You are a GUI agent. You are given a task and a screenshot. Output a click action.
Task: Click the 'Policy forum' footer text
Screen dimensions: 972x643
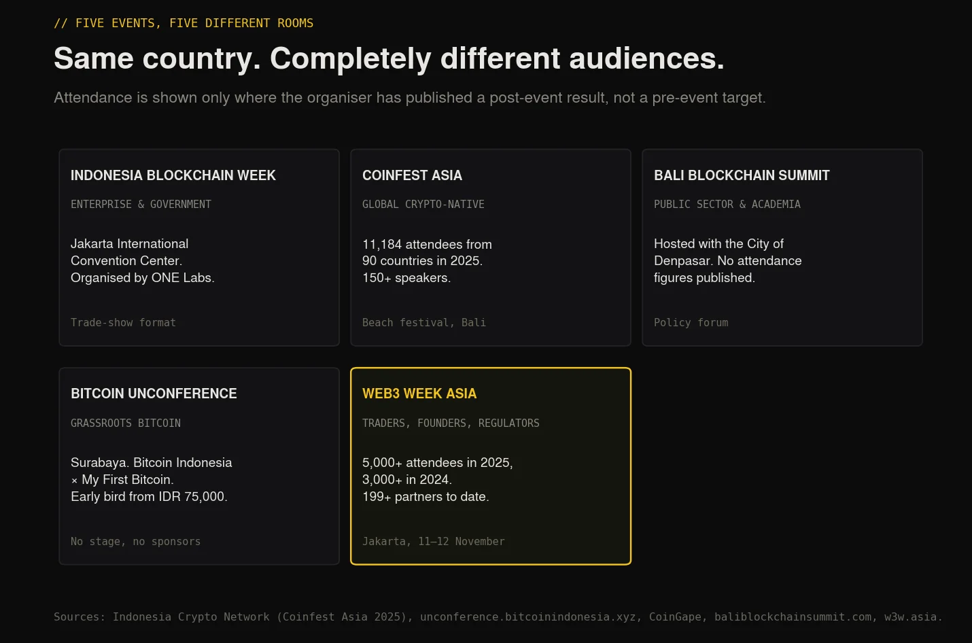pos(691,322)
